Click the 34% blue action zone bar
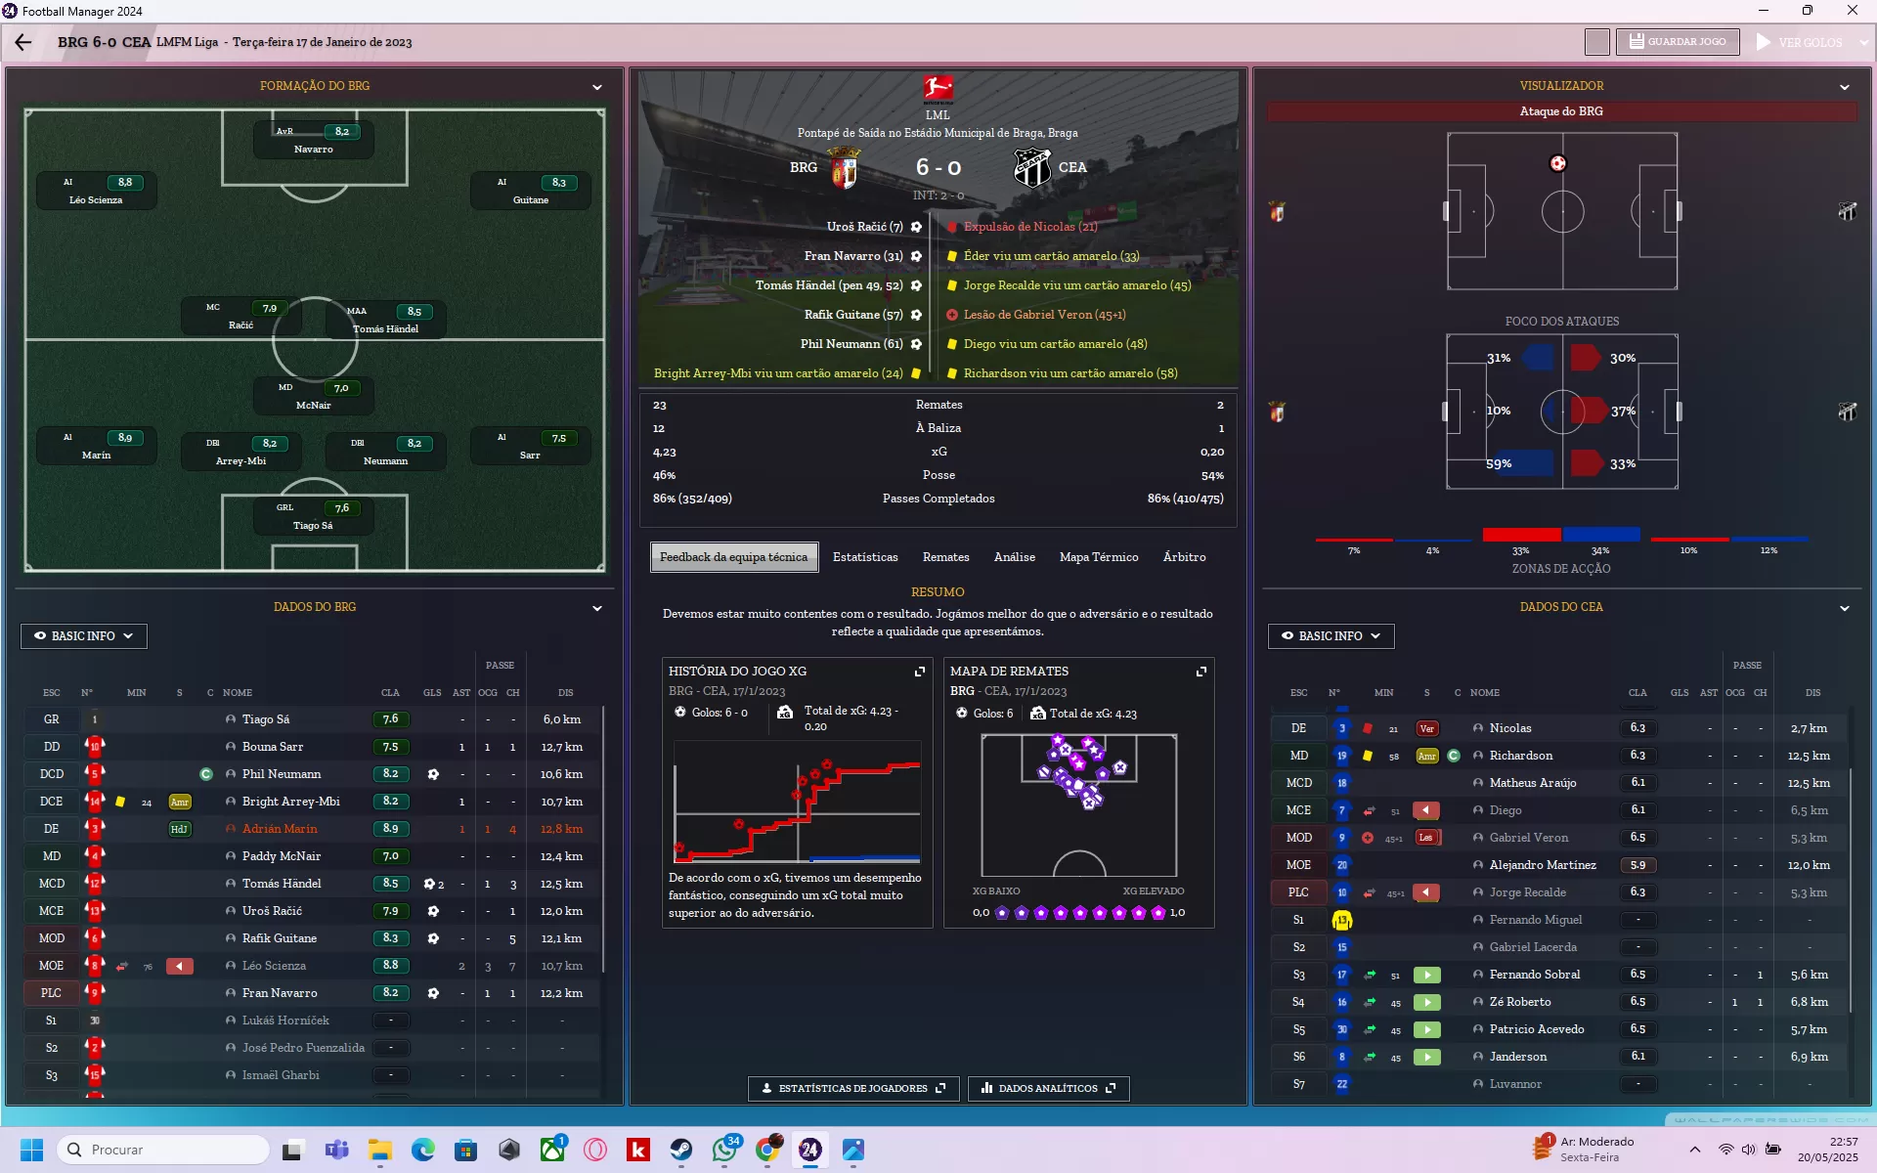The width and height of the screenshot is (1877, 1173). coord(1600,535)
